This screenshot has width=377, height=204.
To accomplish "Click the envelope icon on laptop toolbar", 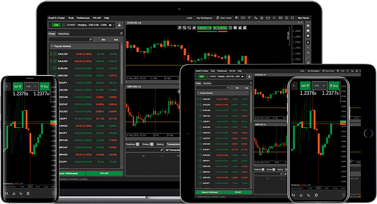I will pyautogui.click(x=268, y=18).
